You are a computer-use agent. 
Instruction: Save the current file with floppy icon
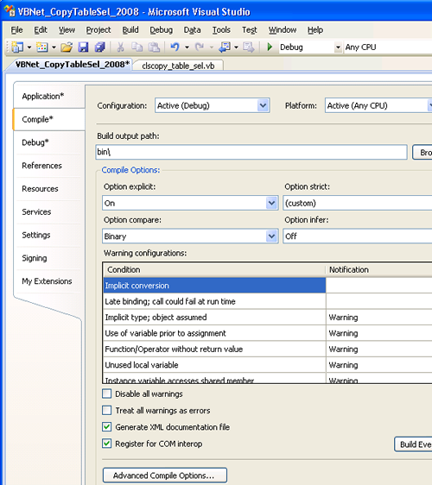83,47
